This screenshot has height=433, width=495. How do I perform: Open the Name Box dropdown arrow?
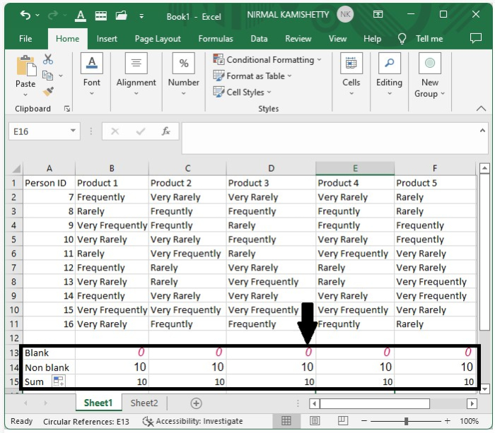point(73,131)
